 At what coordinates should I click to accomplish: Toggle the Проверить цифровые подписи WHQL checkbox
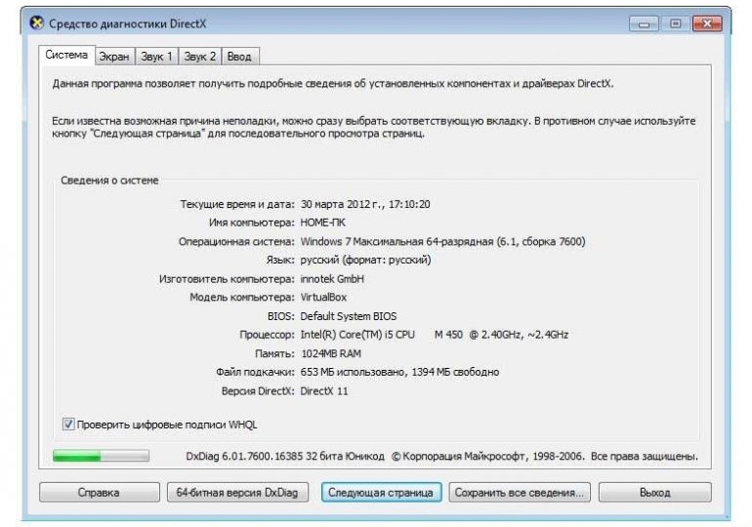click(68, 425)
